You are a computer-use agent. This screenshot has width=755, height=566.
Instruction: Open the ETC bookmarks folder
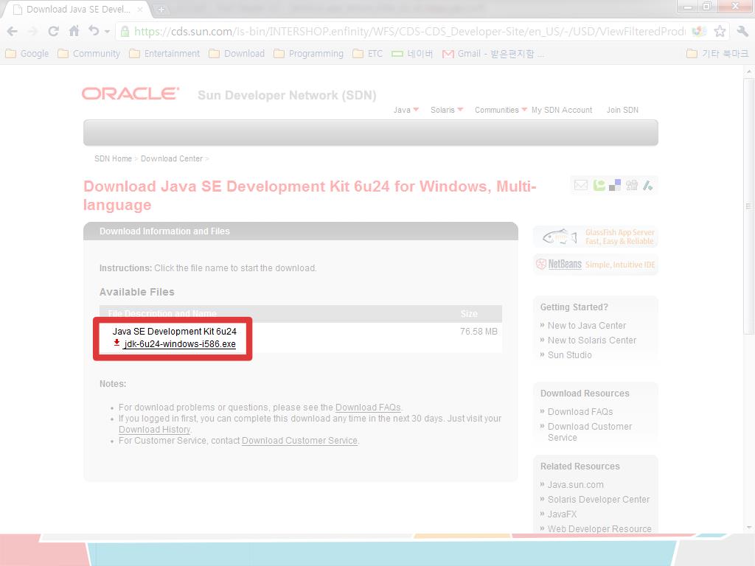[367, 53]
